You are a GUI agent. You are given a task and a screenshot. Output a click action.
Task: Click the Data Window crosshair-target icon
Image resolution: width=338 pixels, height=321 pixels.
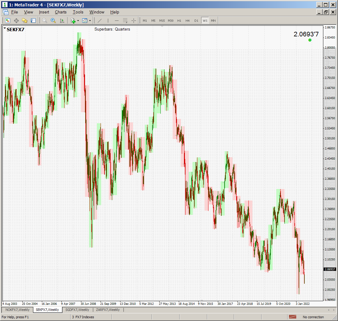tap(16, 20)
